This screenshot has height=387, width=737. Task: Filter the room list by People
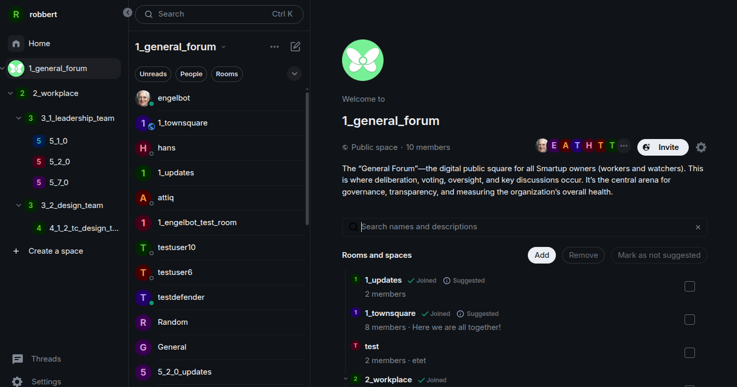[191, 74]
